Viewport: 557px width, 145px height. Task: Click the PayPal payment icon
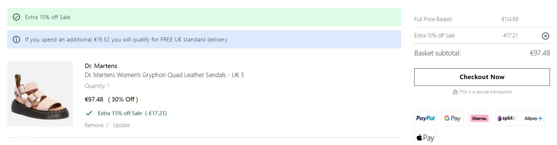tap(425, 118)
